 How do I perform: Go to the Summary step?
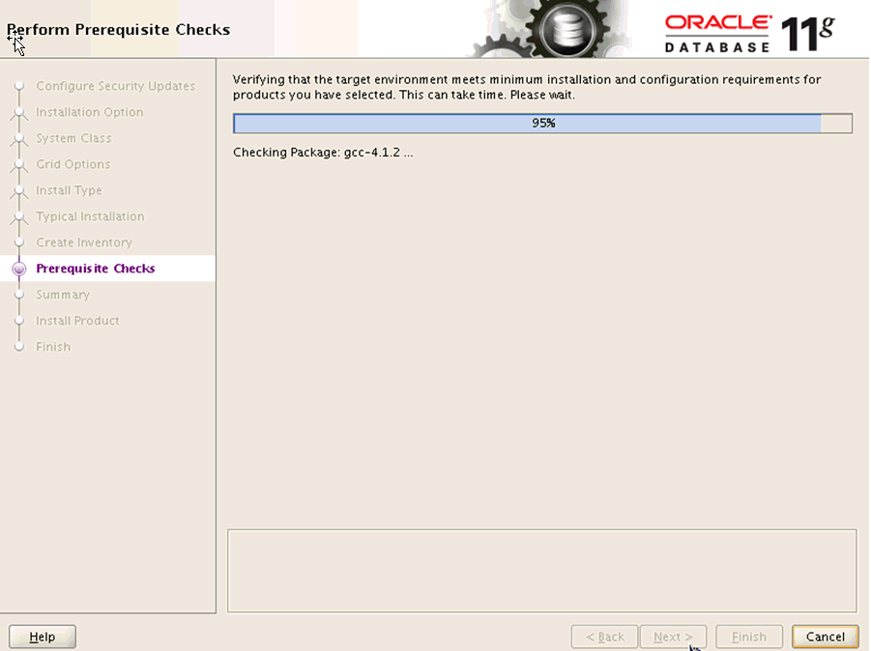click(x=63, y=295)
